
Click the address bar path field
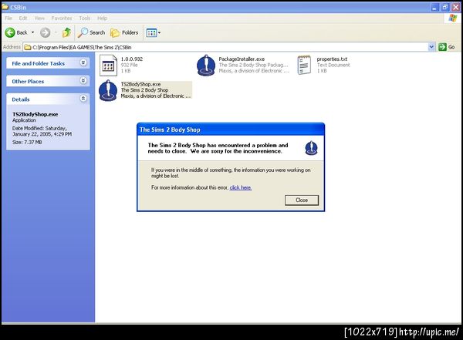(226, 47)
